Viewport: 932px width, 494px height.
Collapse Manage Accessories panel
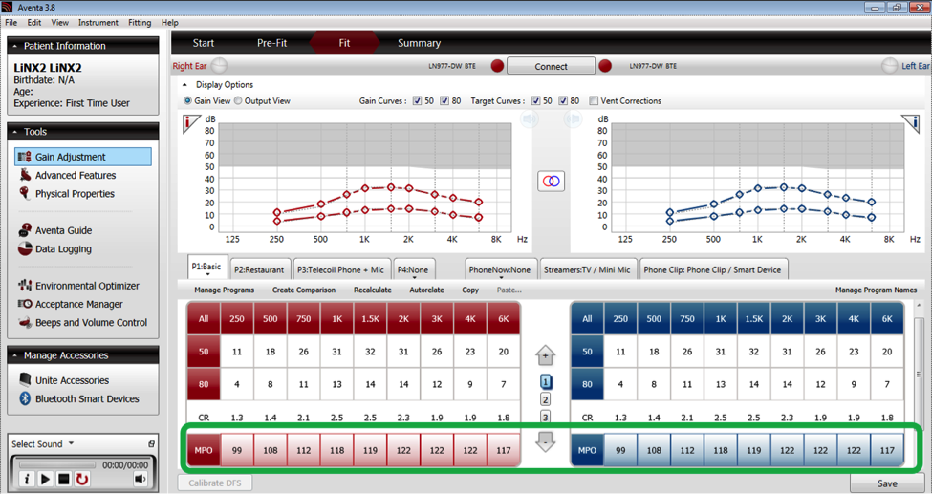15,354
